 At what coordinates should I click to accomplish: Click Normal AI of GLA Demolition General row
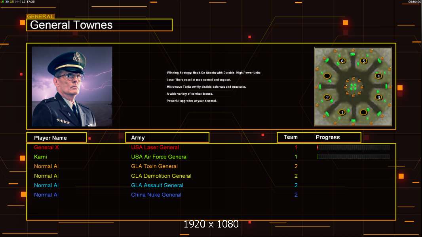pyautogui.click(x=46, y=176)
